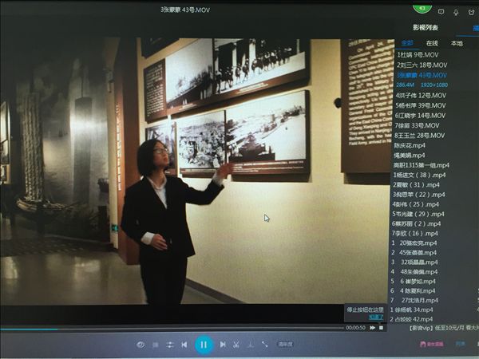479x359 pixels.
Task: Play 1杜娟 9号.MOV from the playlist
Action: coord(417,54)
